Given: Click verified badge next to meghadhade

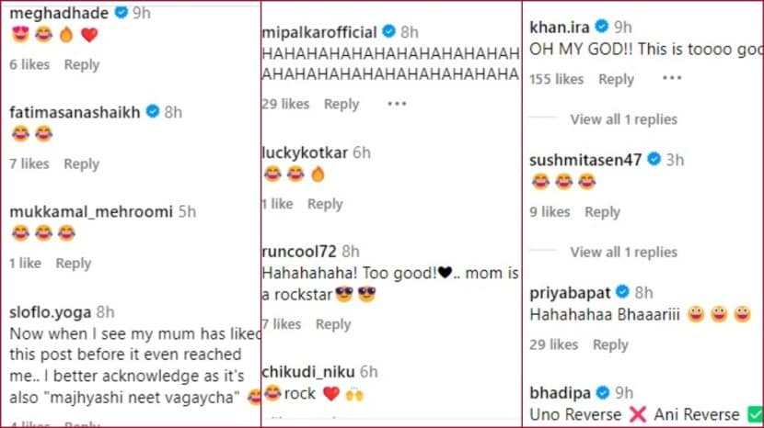Looking at the screenshot, I should 120,13.
